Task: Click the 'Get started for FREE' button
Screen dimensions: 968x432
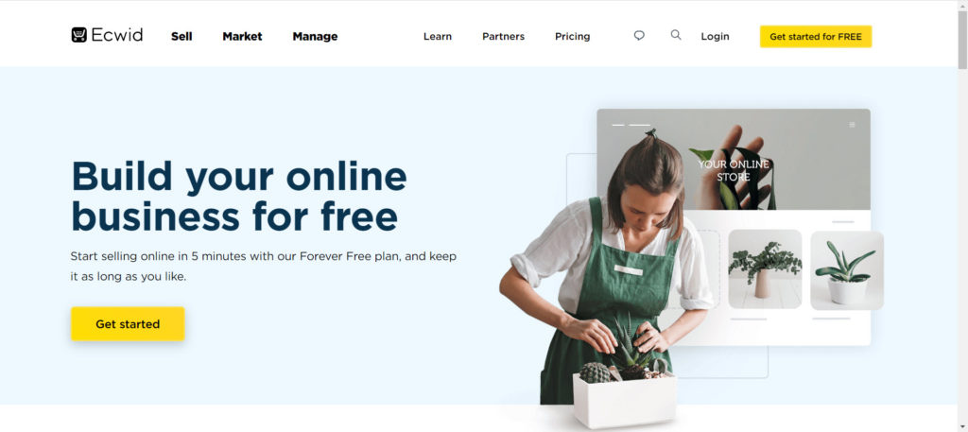Action: (816, 37)
